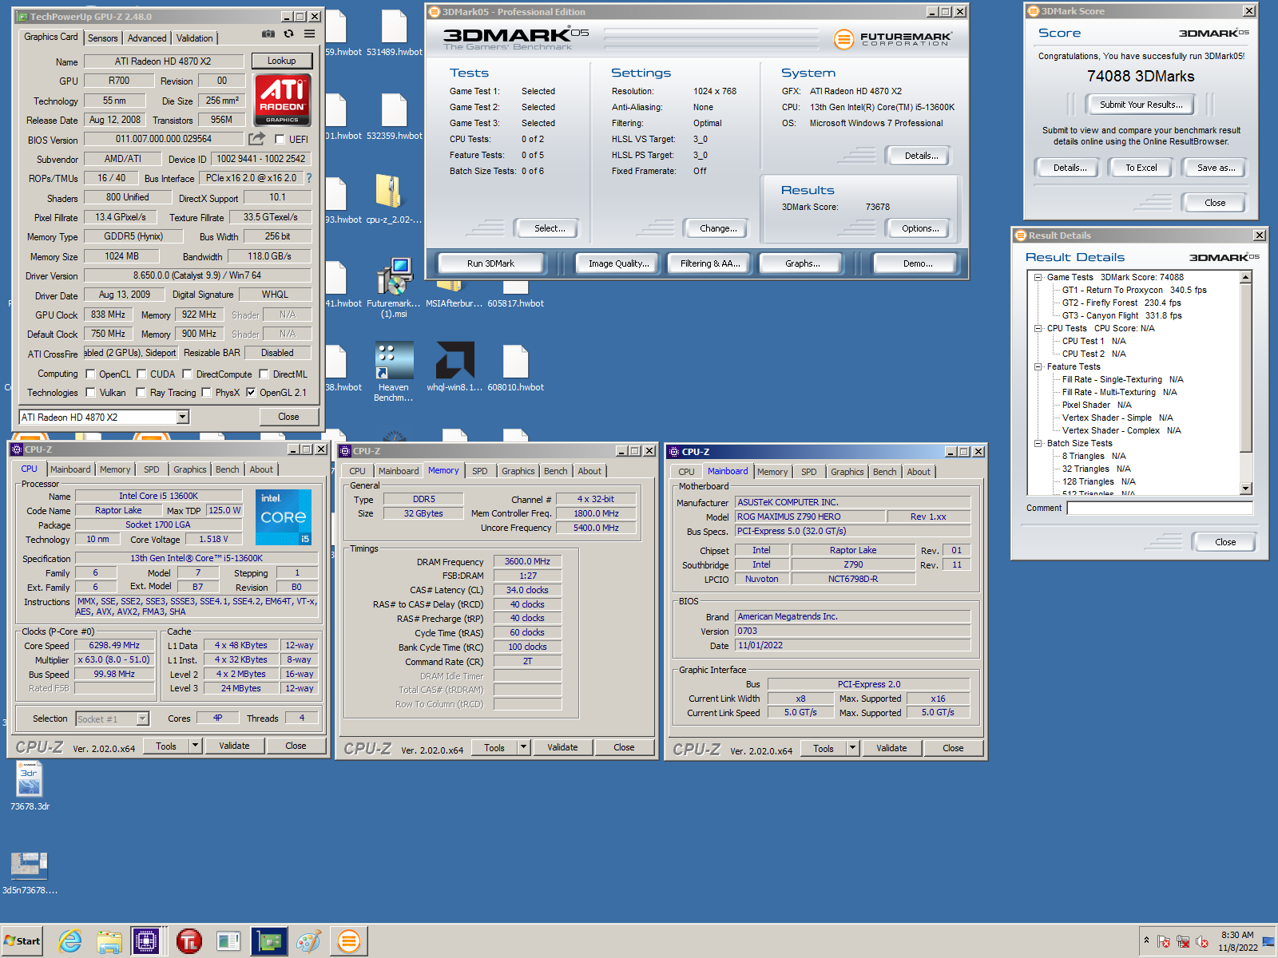
Task: Click the disconnected network tray icon
Action: 1183,941
